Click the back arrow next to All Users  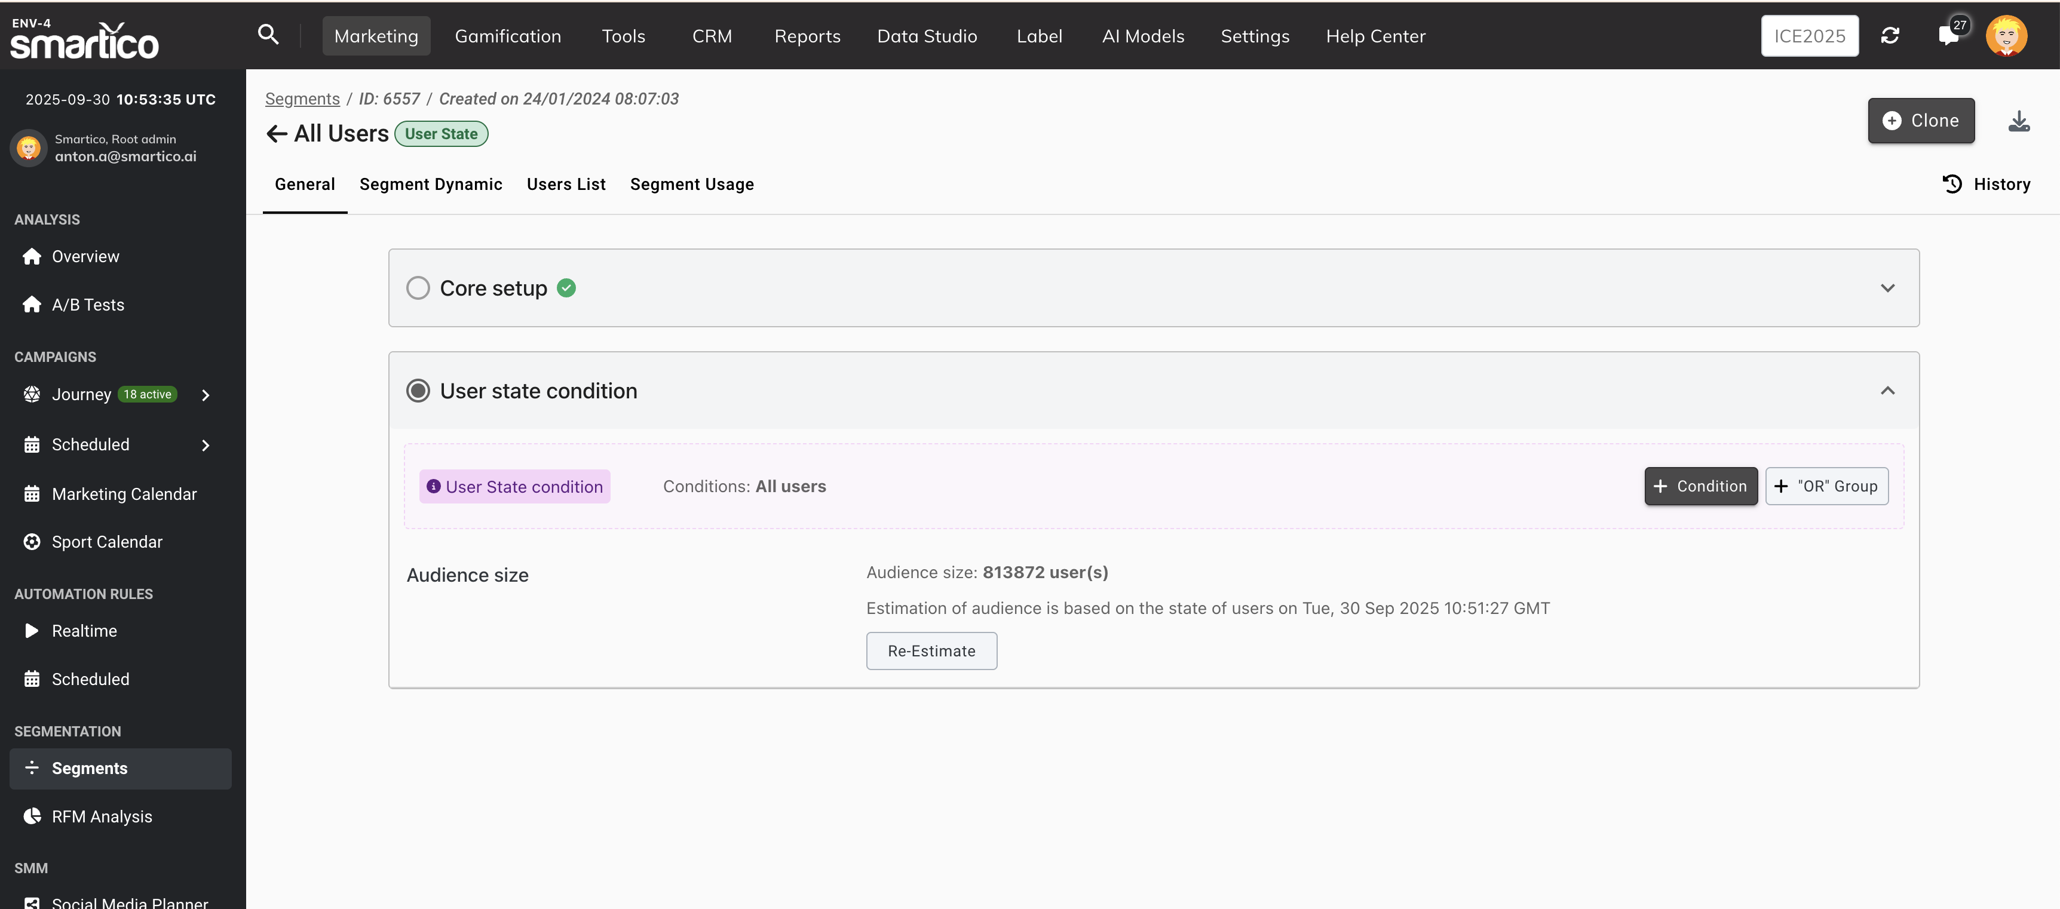(x=277, y=134)
